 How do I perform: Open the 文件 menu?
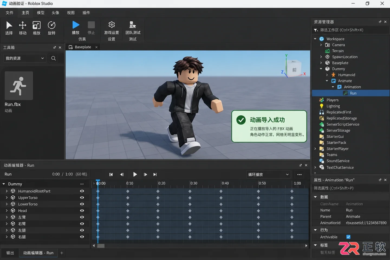[9, 13]
